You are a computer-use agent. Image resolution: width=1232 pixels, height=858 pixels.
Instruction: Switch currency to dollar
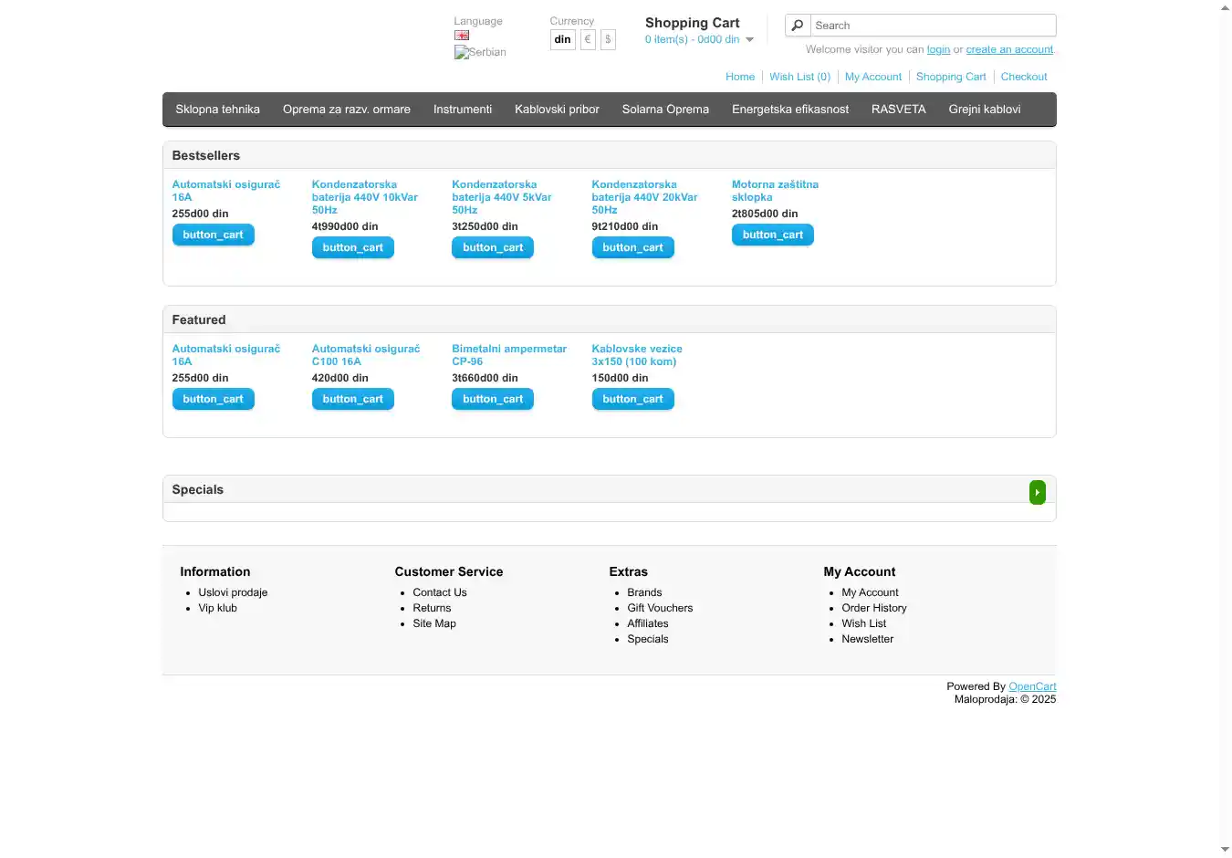608,39
